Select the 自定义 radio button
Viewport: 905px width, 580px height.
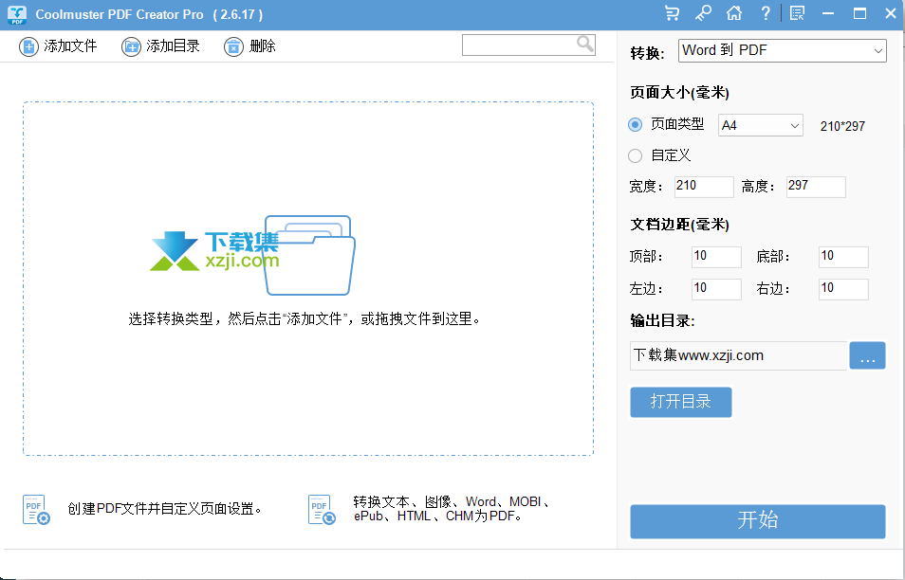[635, 155]
